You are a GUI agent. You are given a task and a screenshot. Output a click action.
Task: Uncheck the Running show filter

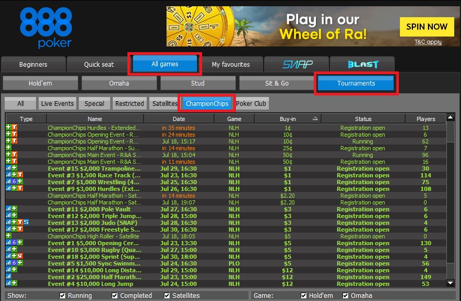62,295
